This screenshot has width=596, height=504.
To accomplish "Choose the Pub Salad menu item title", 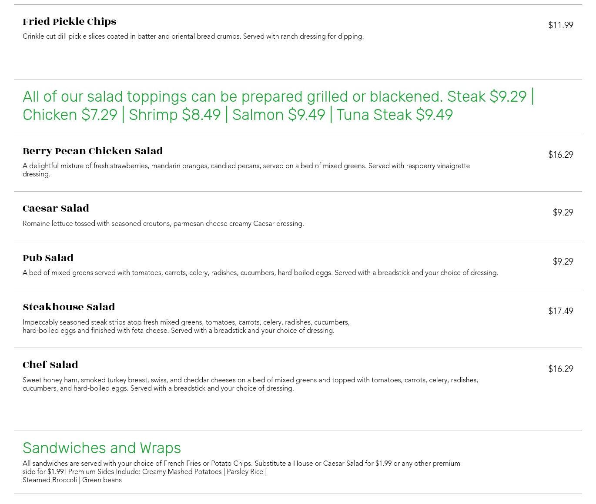I will click(x=48, y=258).
